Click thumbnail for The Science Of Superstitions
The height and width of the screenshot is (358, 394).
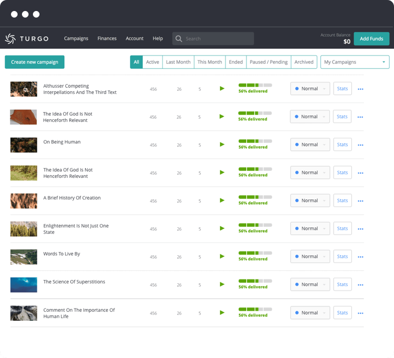click(24, 284)
